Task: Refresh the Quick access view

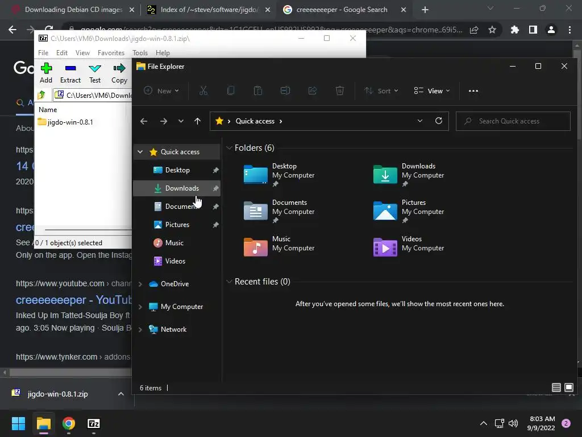Action: tap(439, 121)
